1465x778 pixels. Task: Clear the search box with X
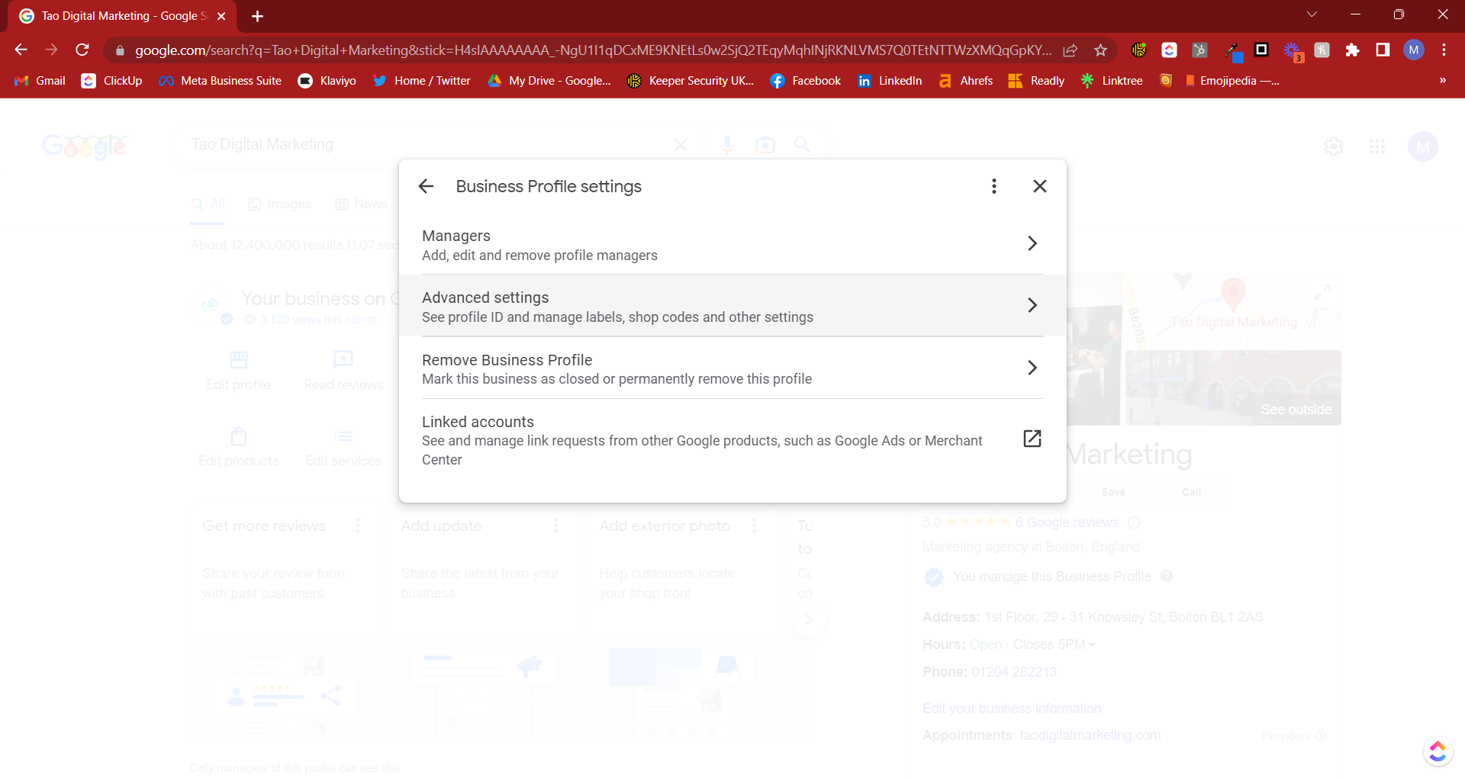pyautogui.click(x=681, y=145)
